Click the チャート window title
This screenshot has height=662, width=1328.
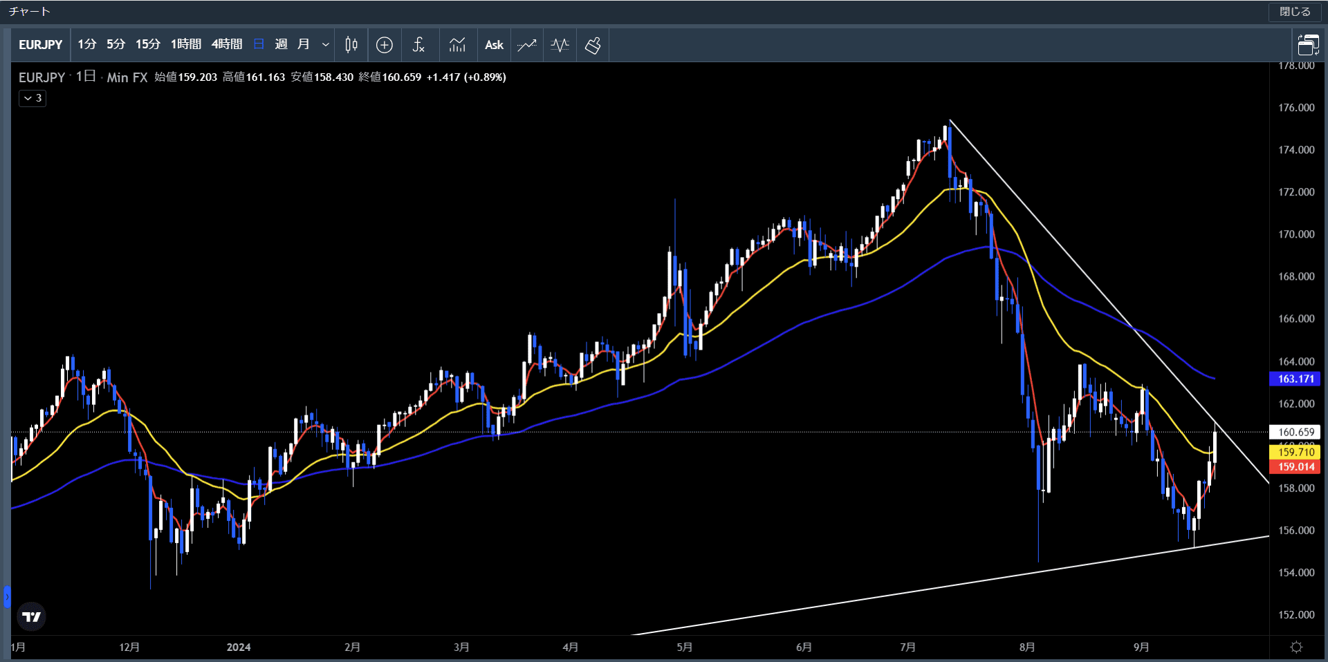29,12
